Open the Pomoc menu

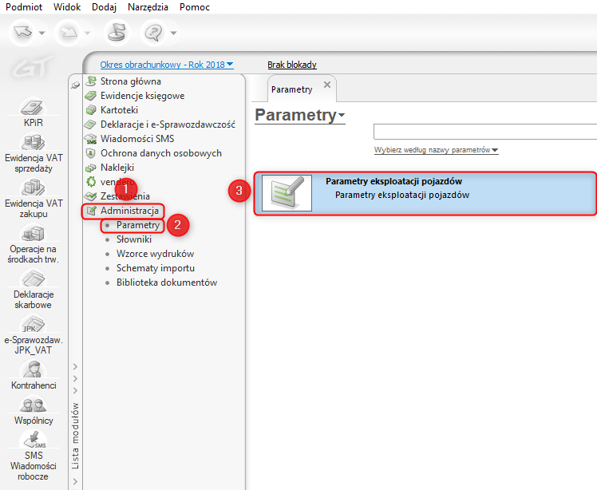(195, 7)
